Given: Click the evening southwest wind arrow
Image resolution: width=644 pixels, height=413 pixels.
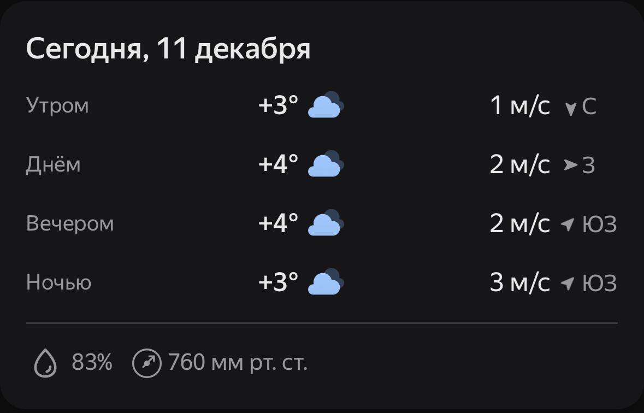Looking at the screenshot, I should pos(568,224).
